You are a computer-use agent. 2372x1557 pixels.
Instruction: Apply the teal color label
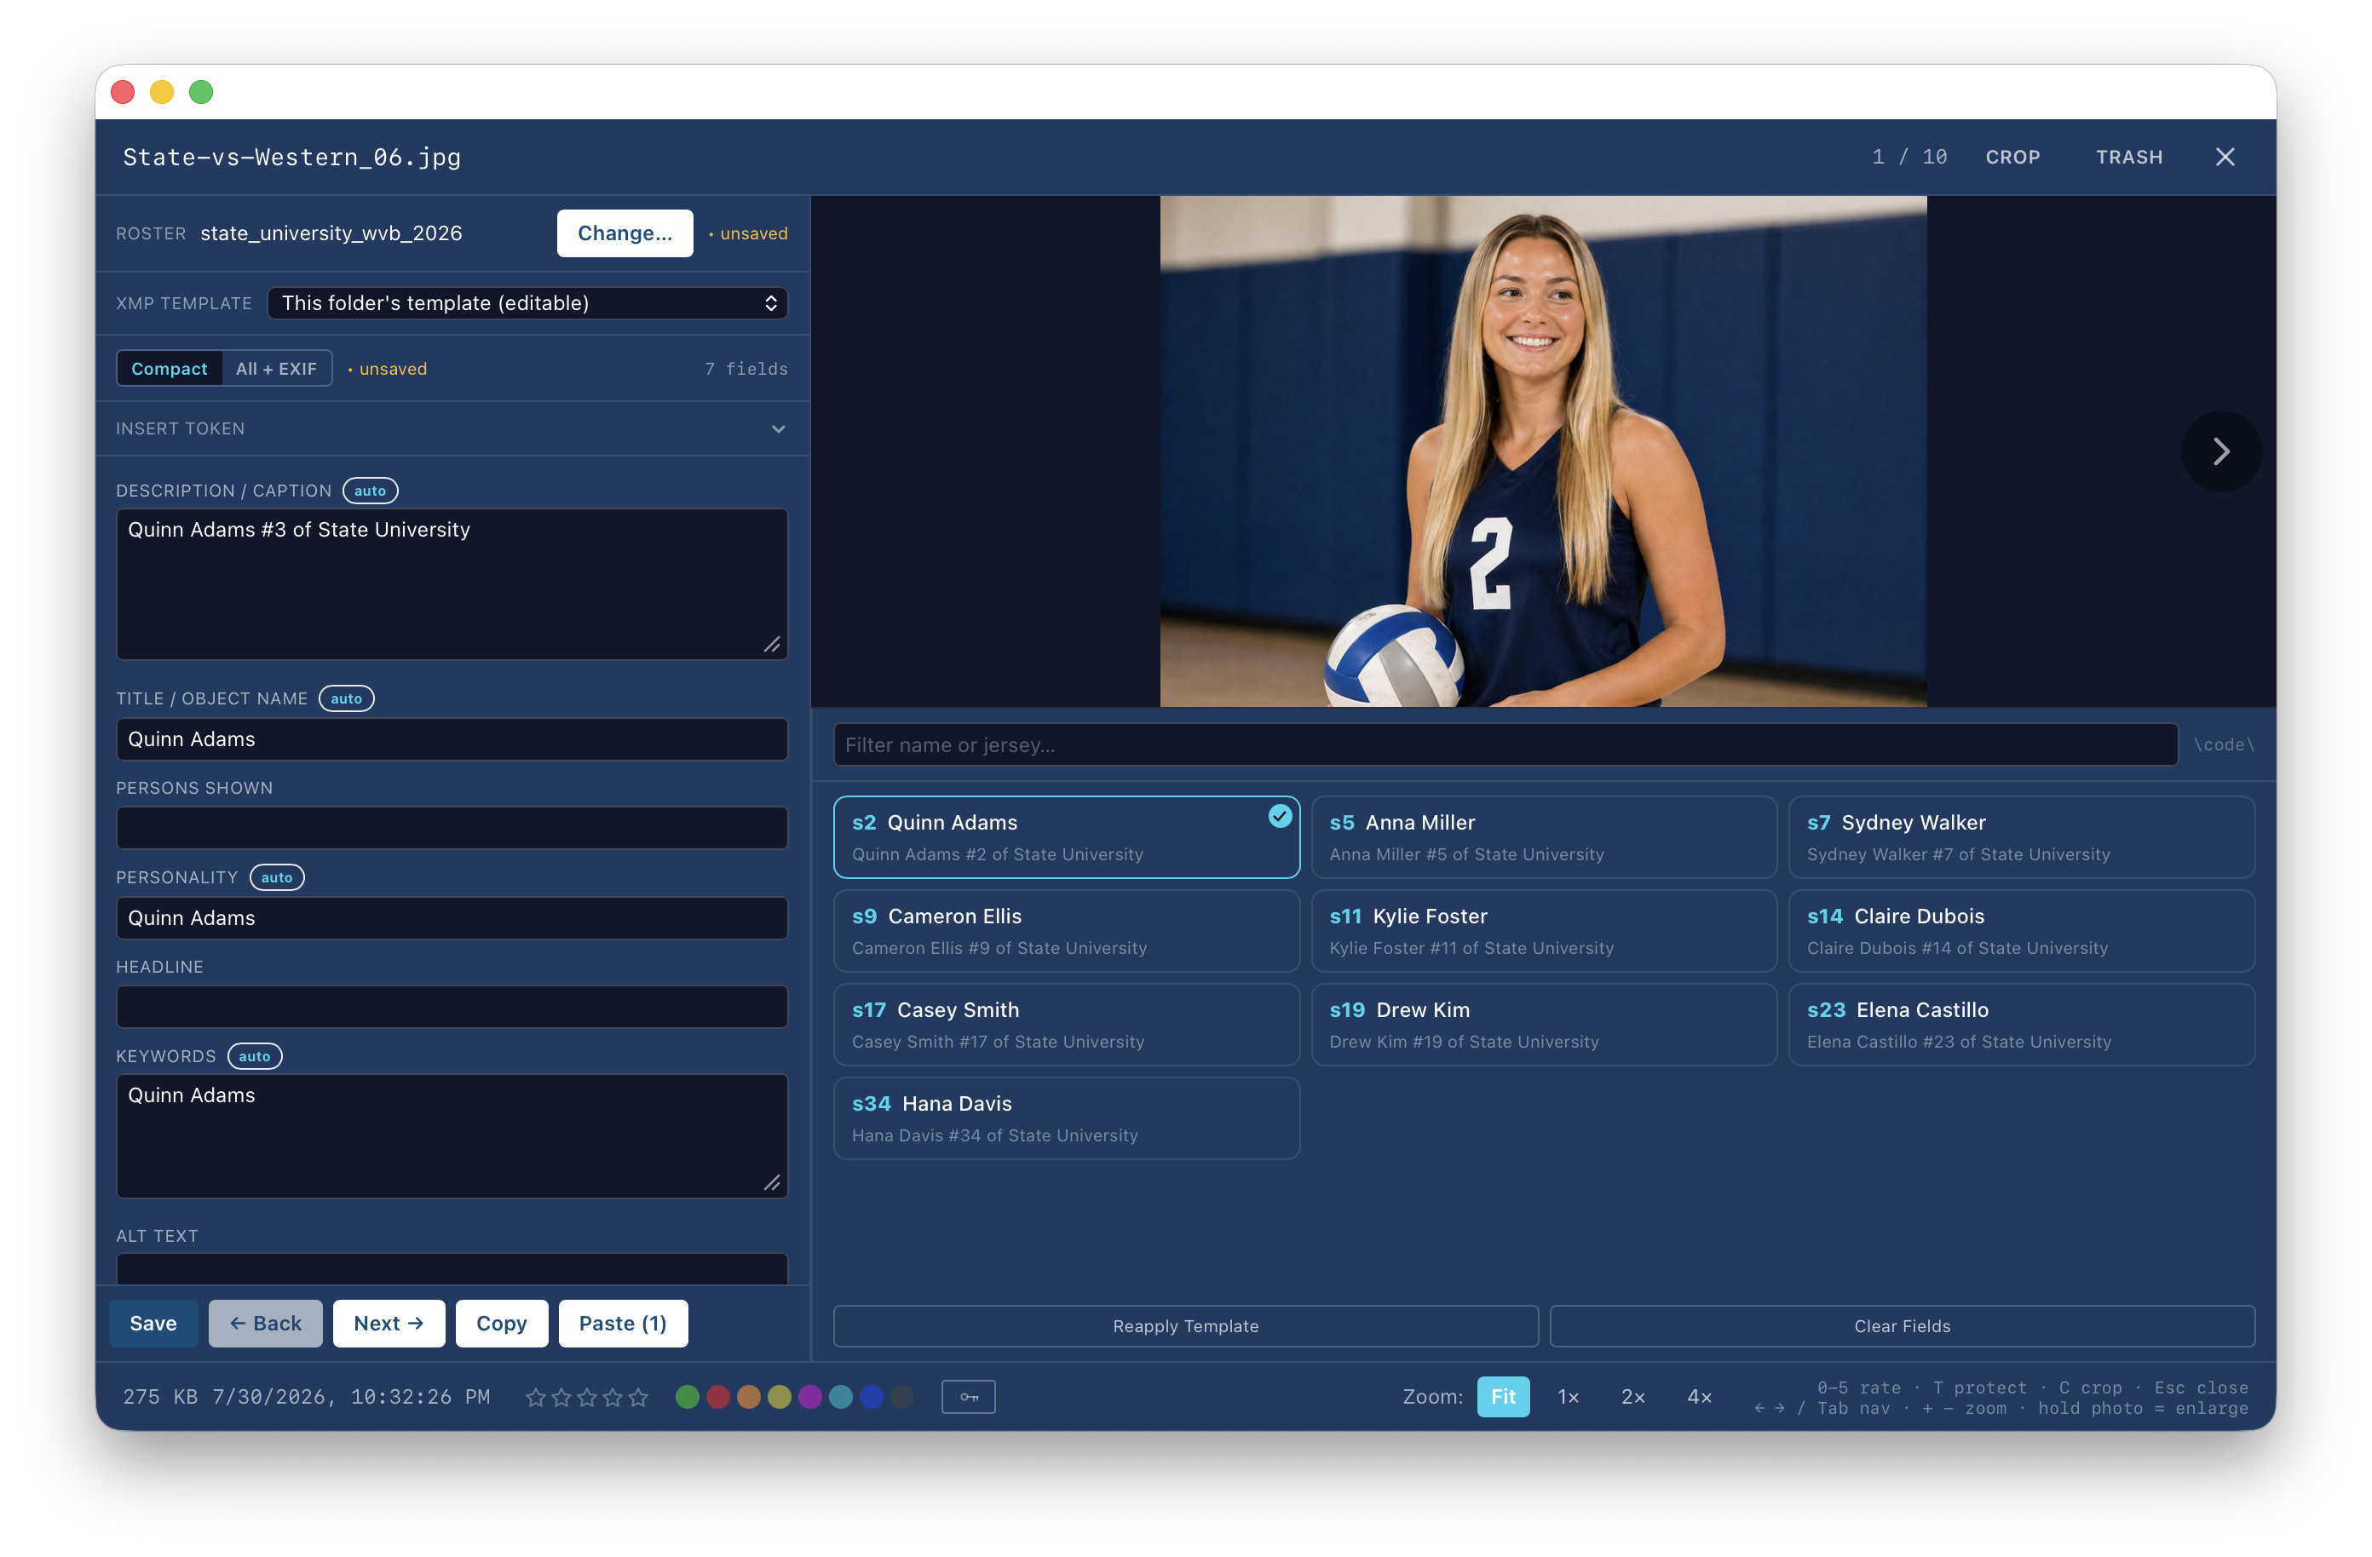841,1397
